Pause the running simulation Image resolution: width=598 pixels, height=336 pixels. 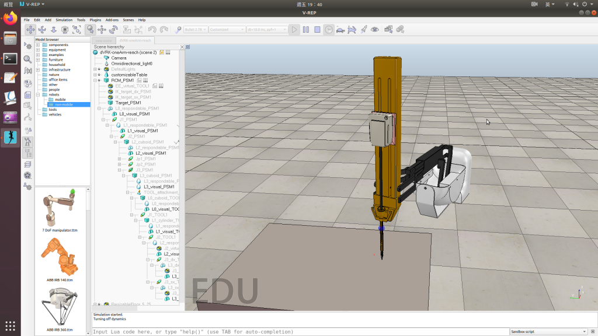coord(306,29)
